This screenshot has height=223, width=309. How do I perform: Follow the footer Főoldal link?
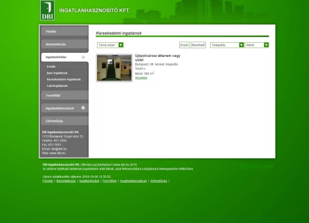pyautogui.click(x=48, y=181)
